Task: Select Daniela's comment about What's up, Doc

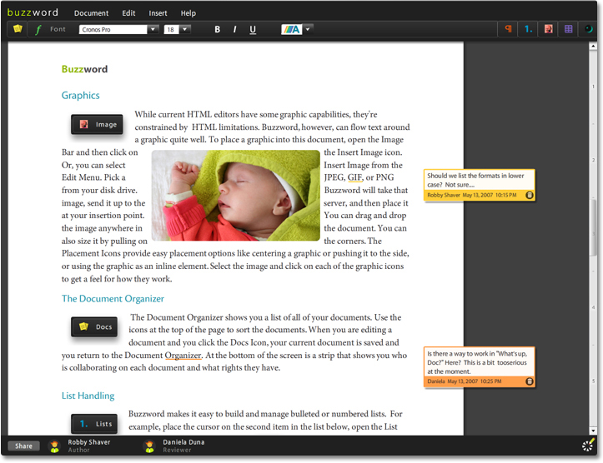Action: (x=480, y=366)
